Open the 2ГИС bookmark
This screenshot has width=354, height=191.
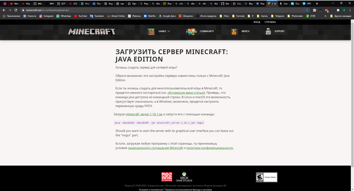tap(311, 16)
